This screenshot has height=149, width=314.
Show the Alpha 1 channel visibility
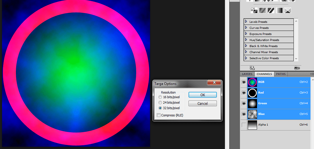[244, 125]
